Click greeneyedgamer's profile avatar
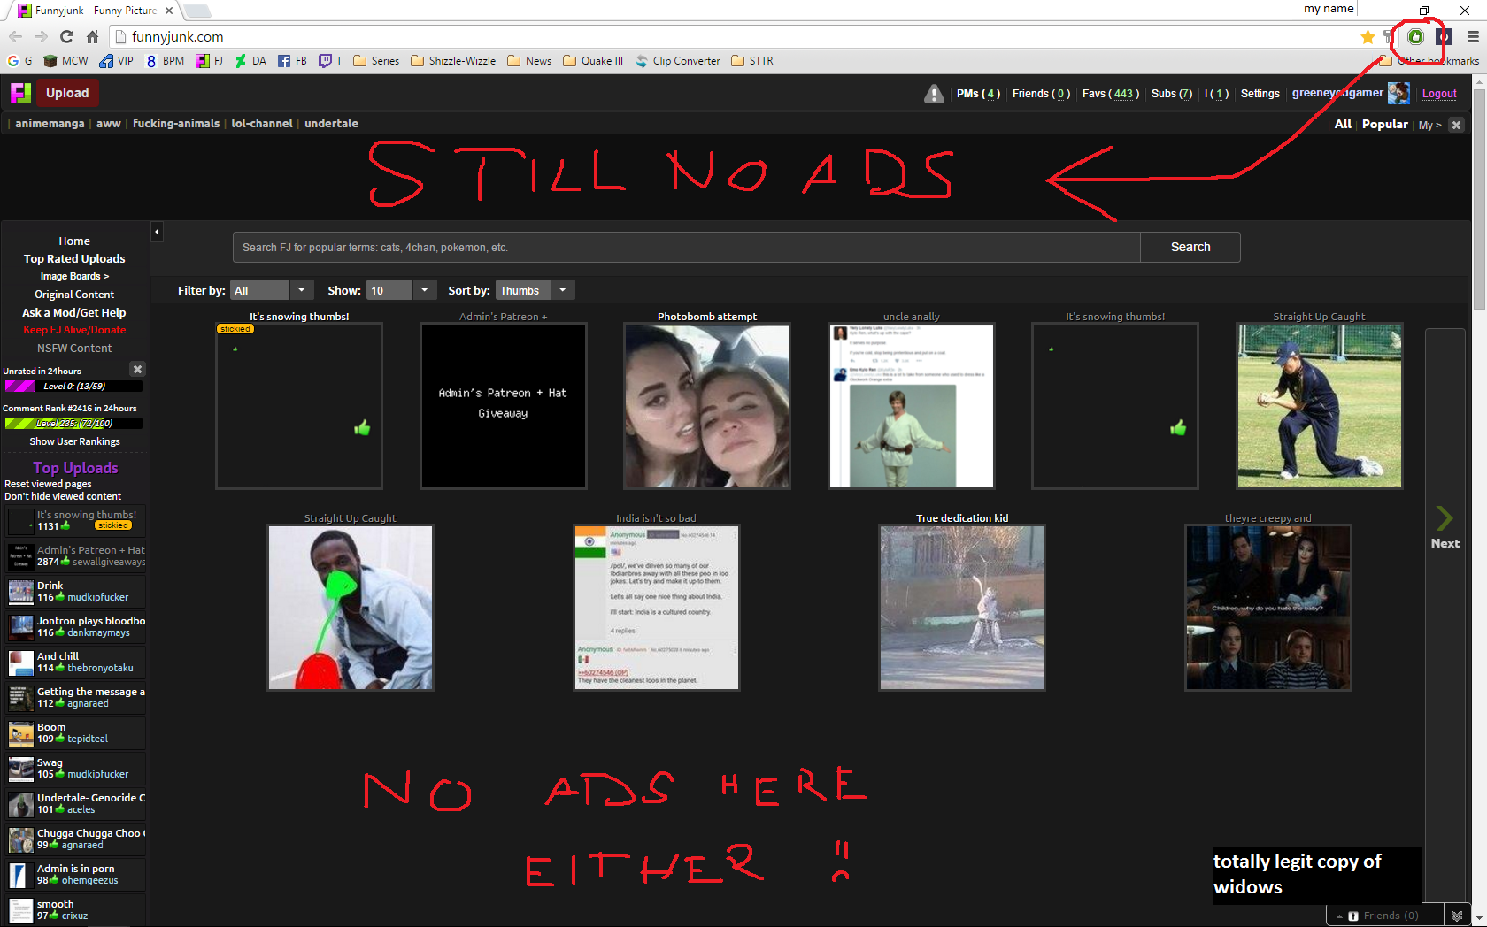Viewport: 1487px width, 927px height. 1398,93
